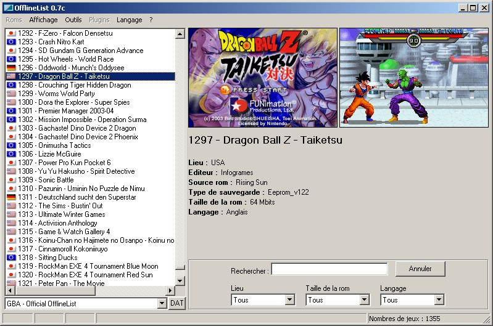Click the USA flag icon beside The Sims Bustin' Out
Screen dimensions: 493x326
11,206
